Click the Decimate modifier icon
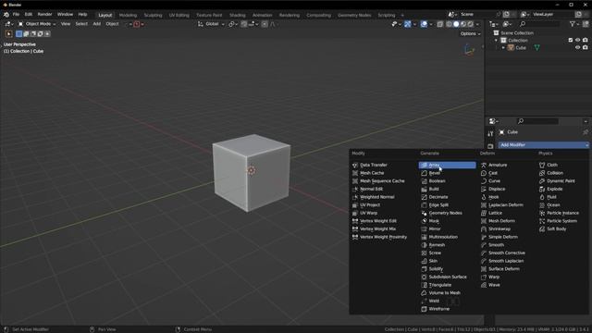592x333 pixels. 424,197
